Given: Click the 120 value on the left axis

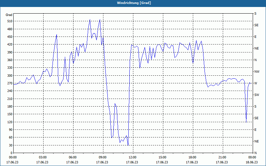Looking at the screenshot, I should click(10, 122).
